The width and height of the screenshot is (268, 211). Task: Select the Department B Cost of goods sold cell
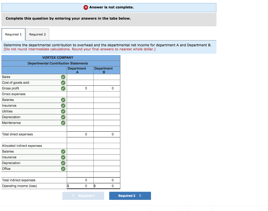click(x=107, y=83)
